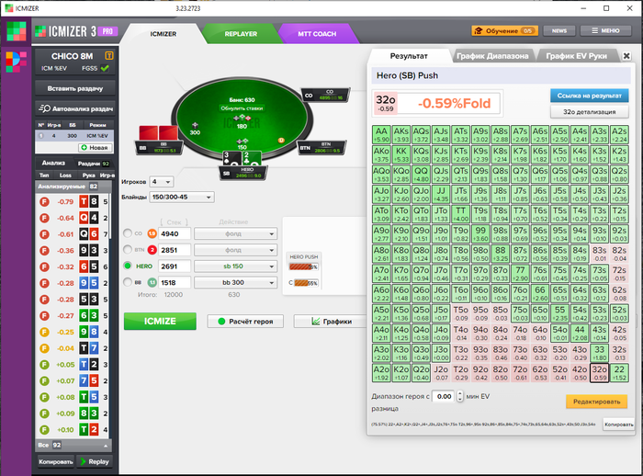
Task: Click Обнулить ставки on the table
Action: coord(242,108)
